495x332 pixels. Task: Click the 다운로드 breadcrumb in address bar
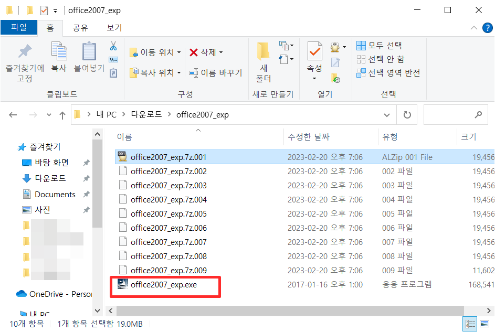coord(146,114)
